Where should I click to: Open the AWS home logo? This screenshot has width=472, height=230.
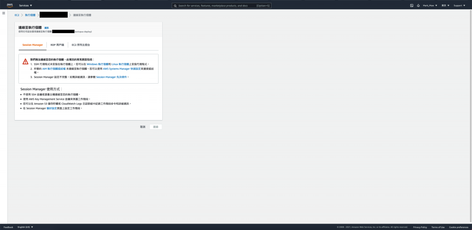(x=10, y=6)
